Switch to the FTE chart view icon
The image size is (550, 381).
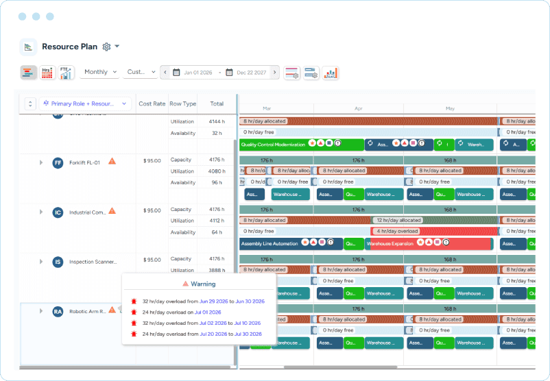66,73
